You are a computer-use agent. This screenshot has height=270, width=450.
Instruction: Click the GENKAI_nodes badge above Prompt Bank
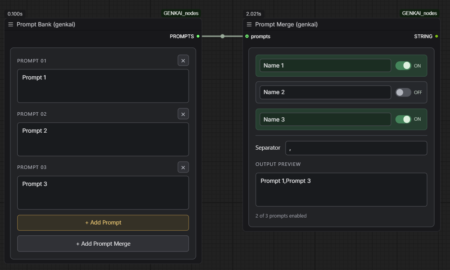(181, 13)
